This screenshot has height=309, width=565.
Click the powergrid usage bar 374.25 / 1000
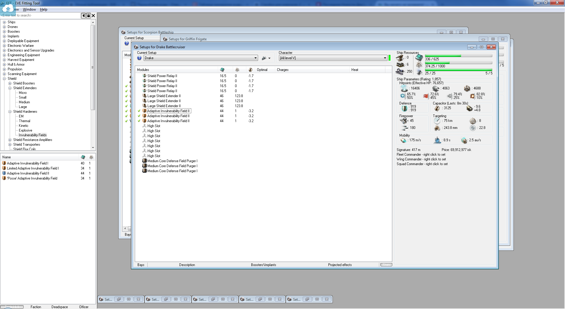(458, 63)
